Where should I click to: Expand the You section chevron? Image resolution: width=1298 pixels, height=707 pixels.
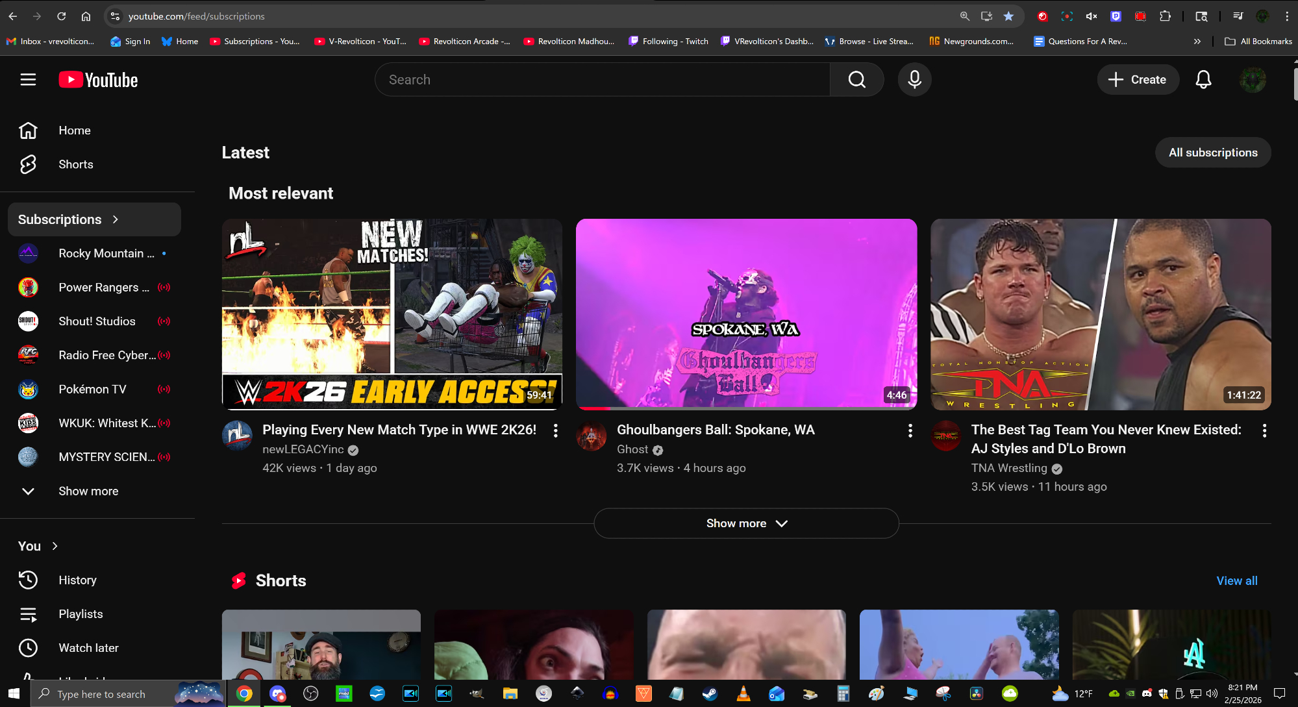[55, 546]
